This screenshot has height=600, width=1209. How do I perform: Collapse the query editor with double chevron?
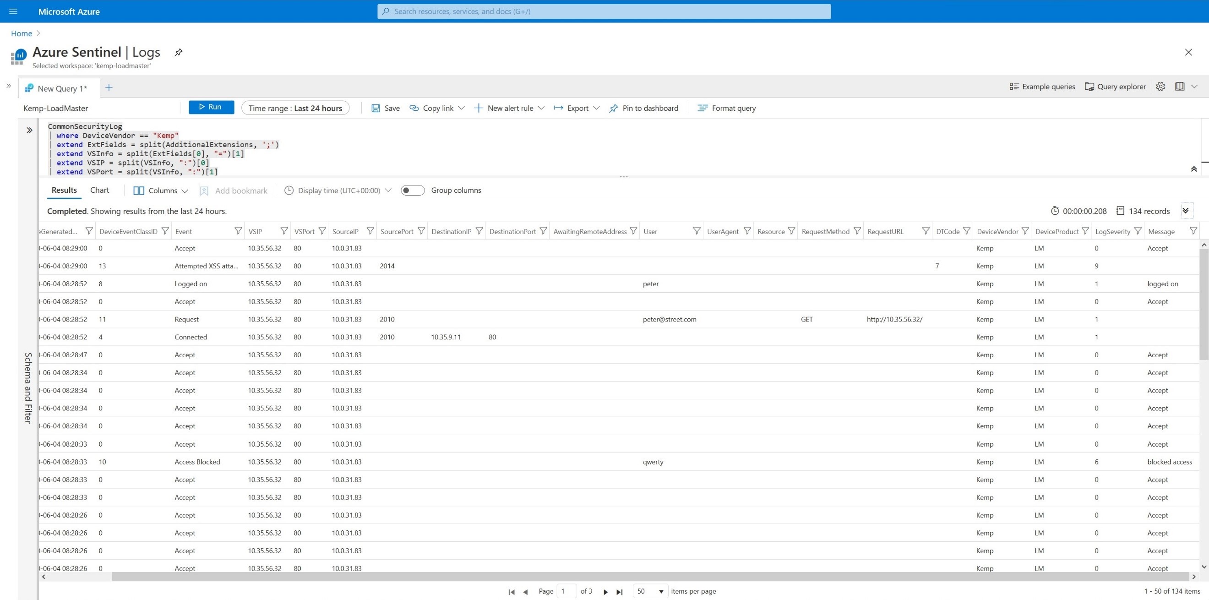1193,169
